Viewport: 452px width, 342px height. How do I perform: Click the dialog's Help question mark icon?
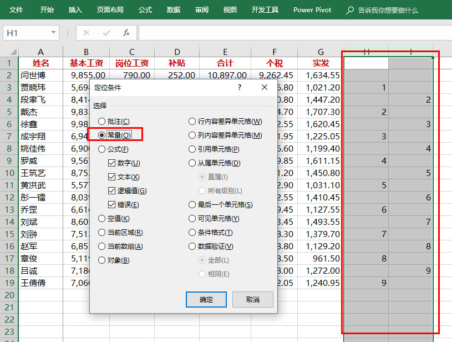[x=238, y=87]
